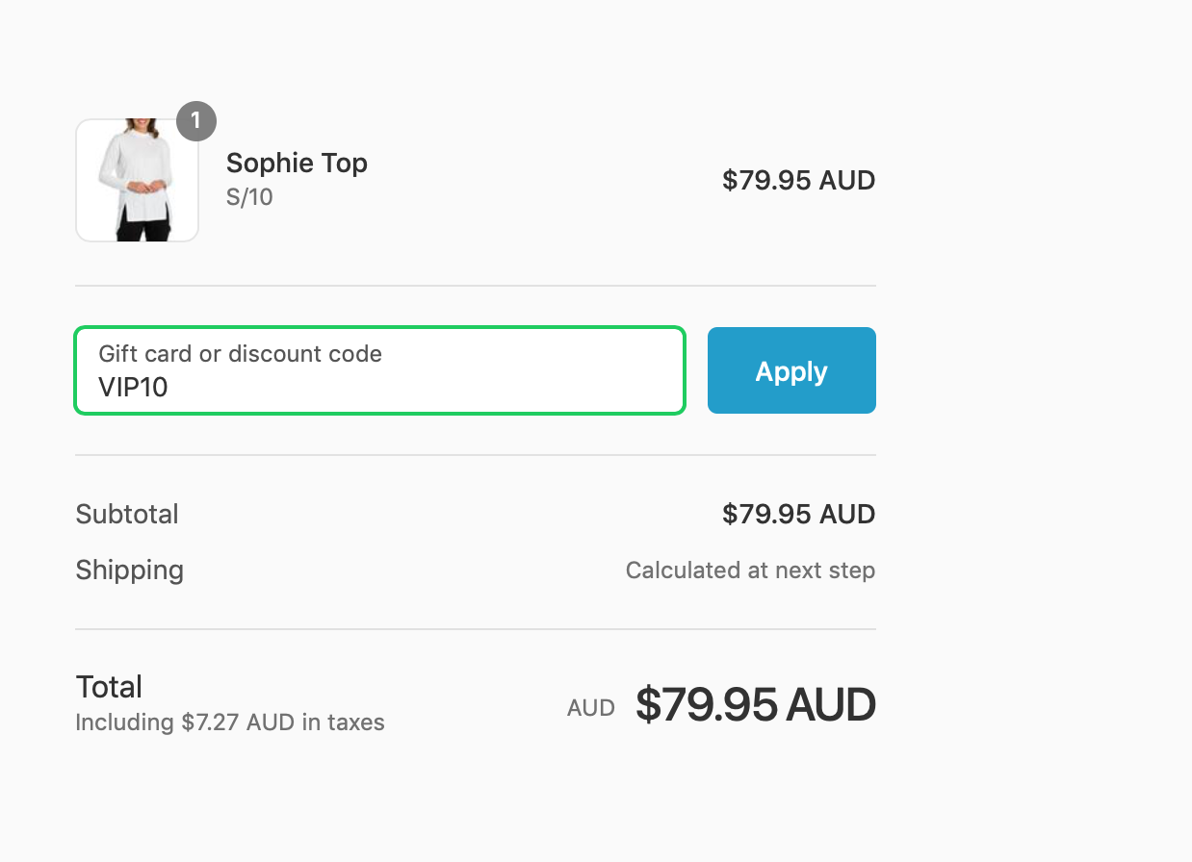
Task: Click the entered VIP10 code text
Action: point(133,387)
